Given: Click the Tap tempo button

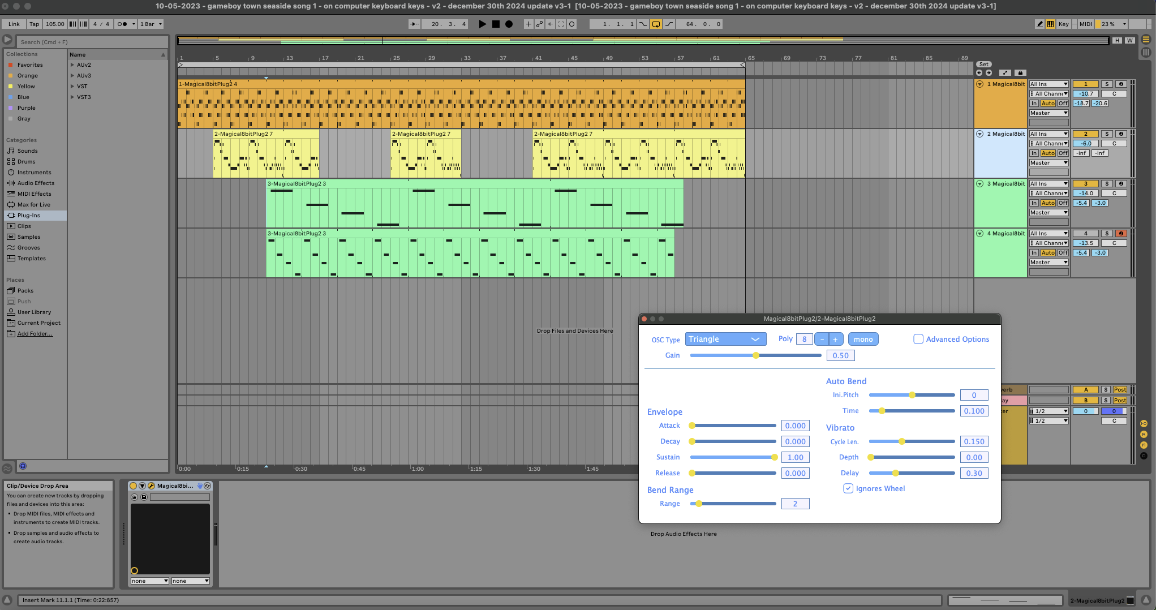Looking at the screenshot, I should tap(35, 24).
